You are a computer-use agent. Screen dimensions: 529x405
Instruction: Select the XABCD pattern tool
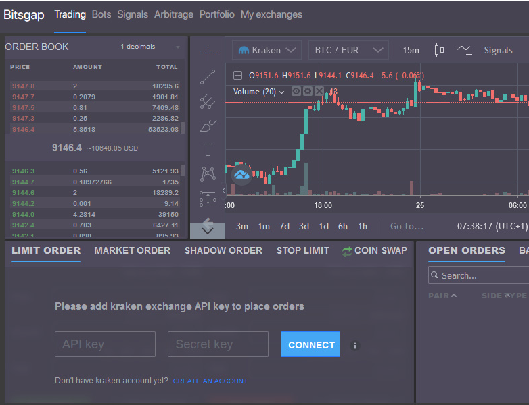point(208,173)
